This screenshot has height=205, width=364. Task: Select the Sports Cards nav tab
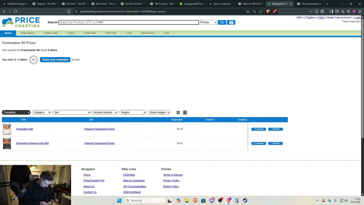click(148, 33)
